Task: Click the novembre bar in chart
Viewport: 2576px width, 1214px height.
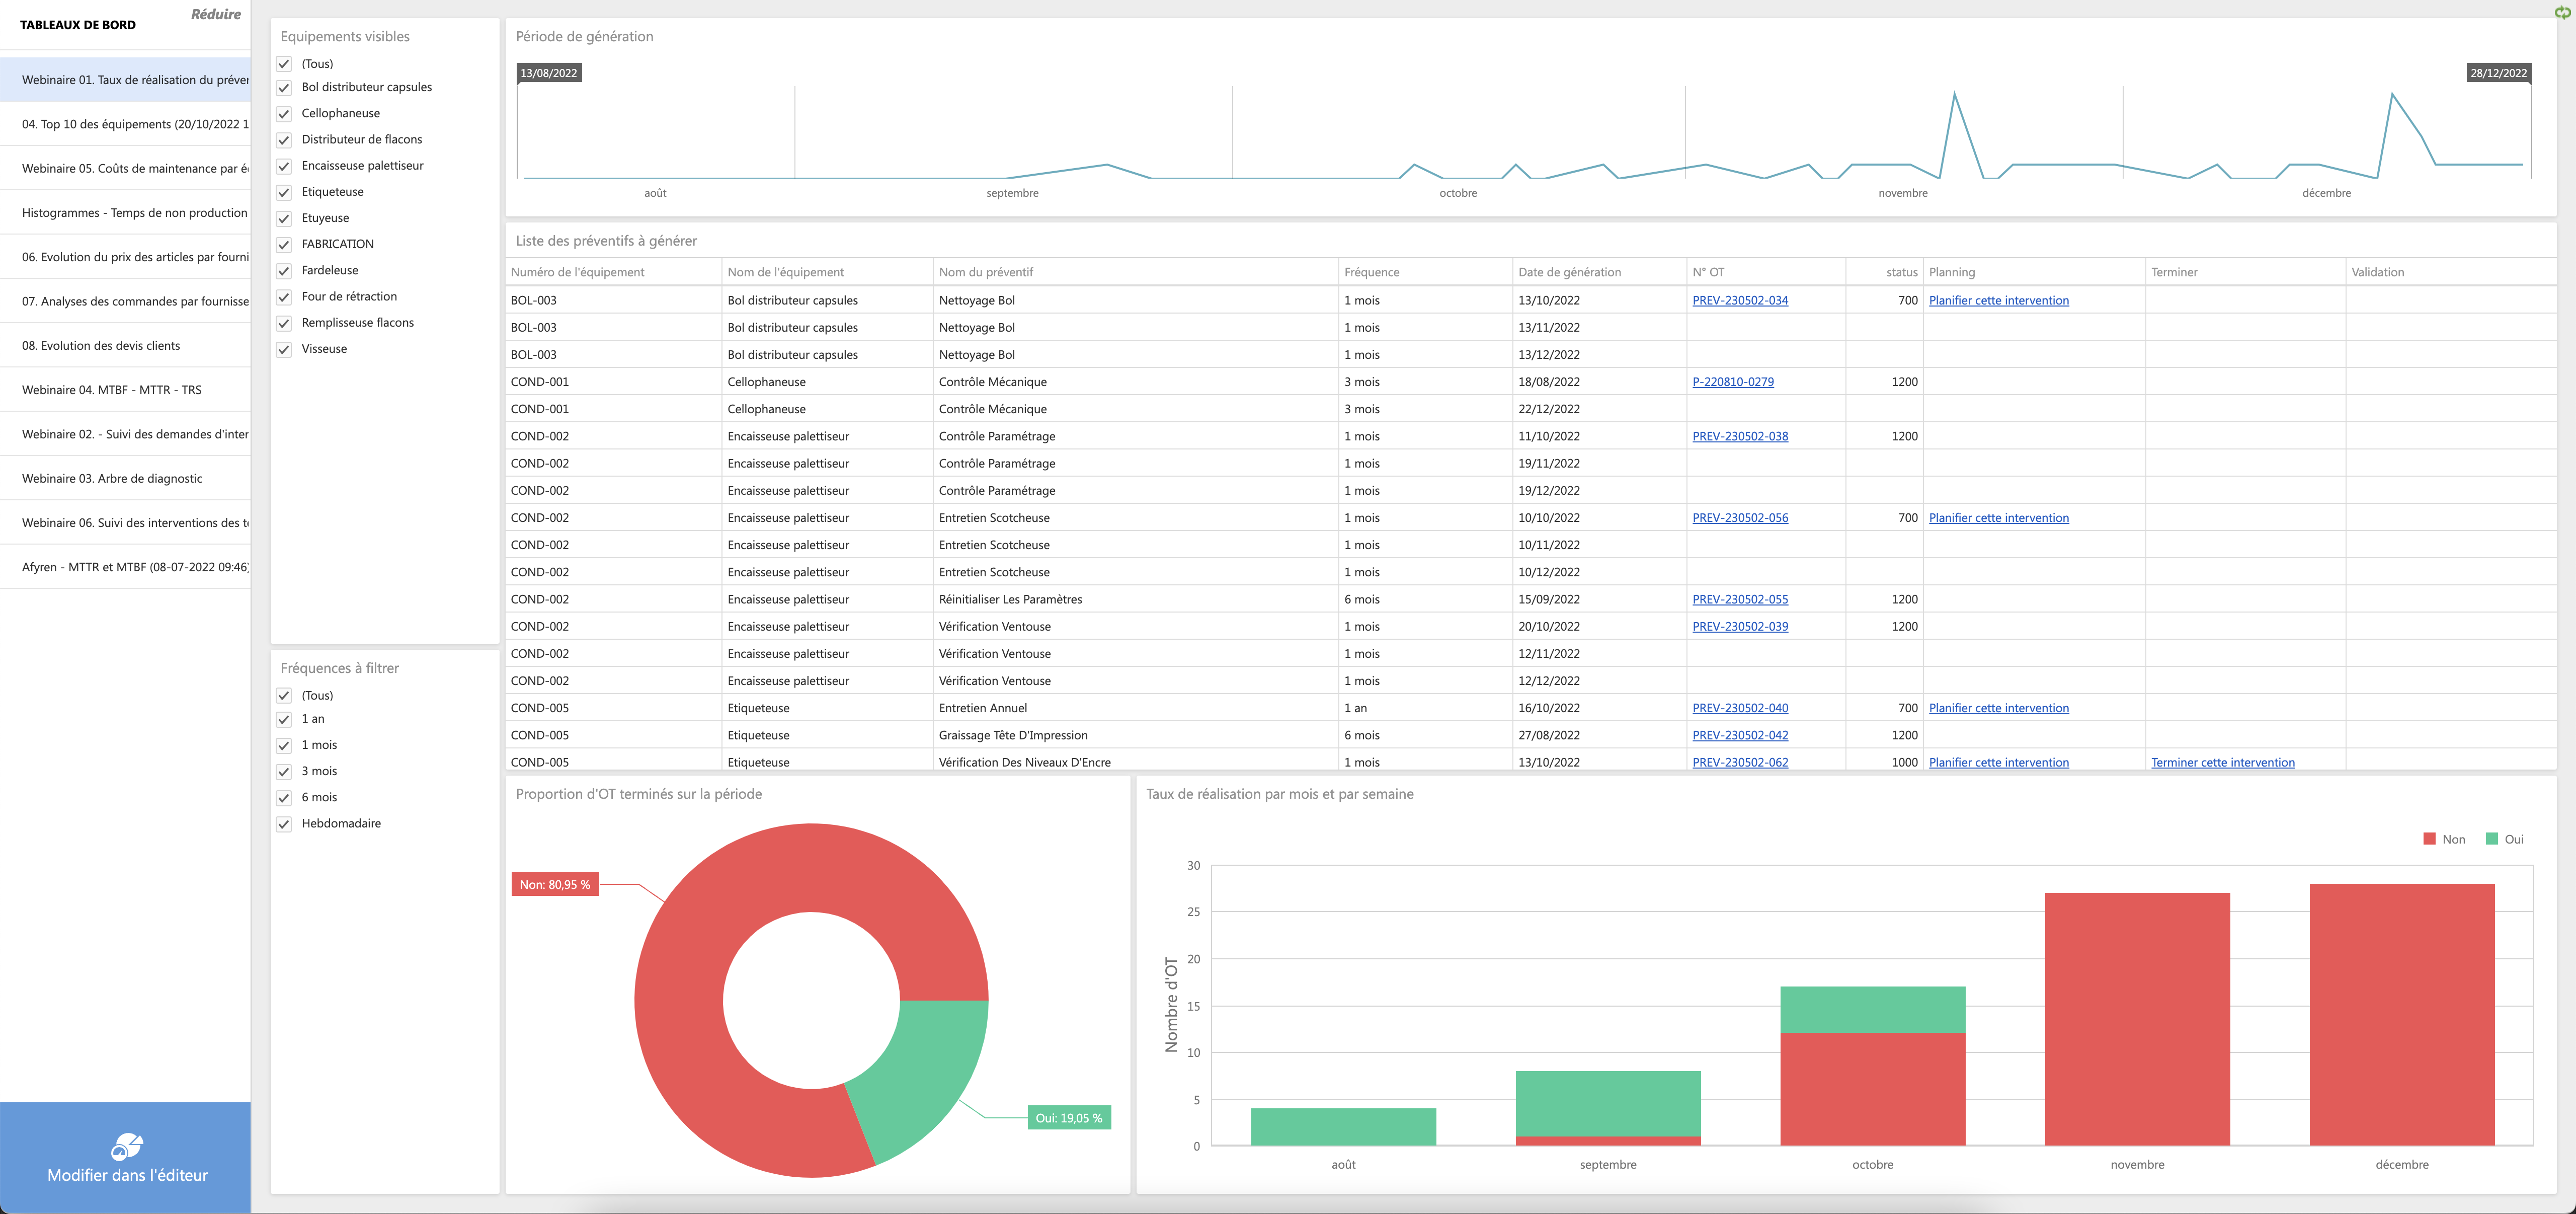Action: point(2137,1019)
